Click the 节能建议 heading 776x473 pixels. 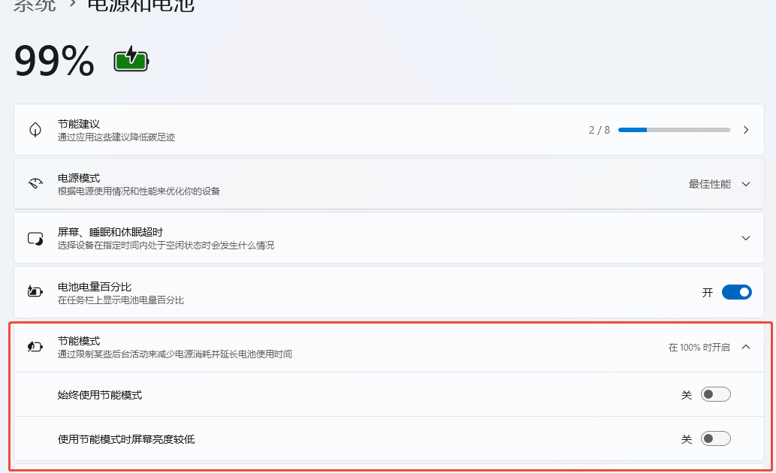pos(79,124)
